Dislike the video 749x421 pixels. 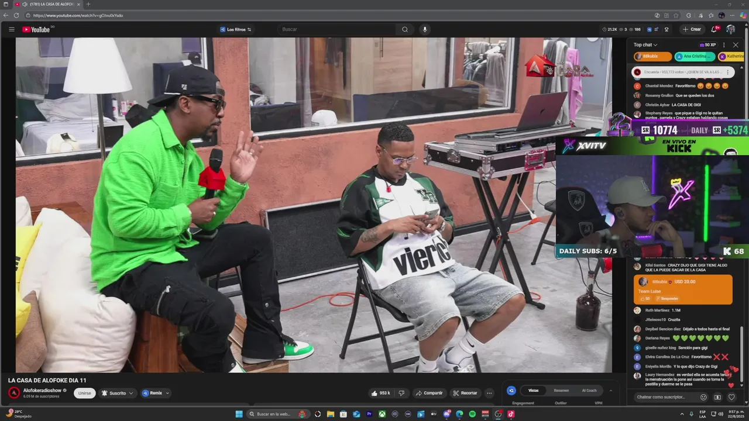tap(401, 393)
